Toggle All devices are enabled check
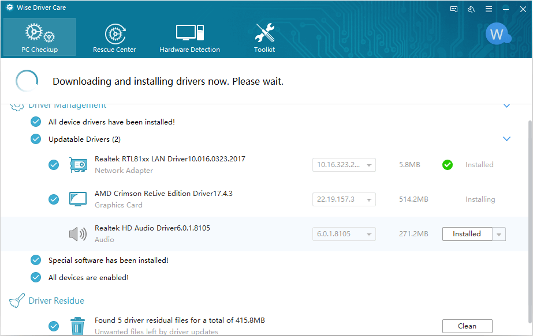 coord(36,277)
